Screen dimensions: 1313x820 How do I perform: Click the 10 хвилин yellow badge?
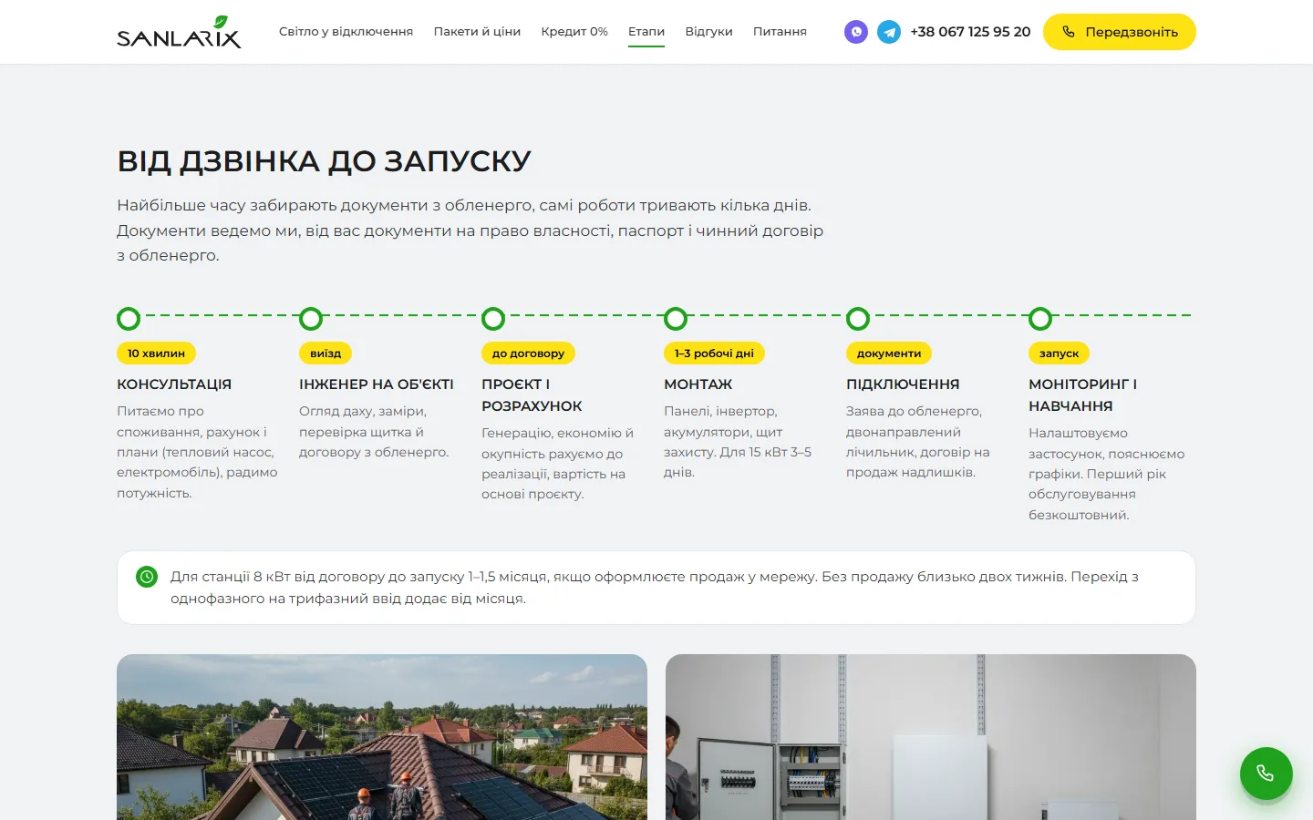coord(156,354)
